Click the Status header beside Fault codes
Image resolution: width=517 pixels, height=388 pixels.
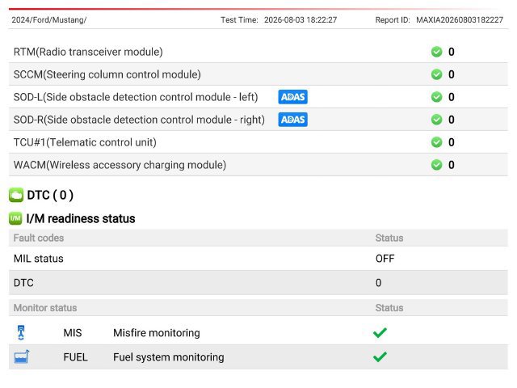pyautogui.click(x=389, y=238)
